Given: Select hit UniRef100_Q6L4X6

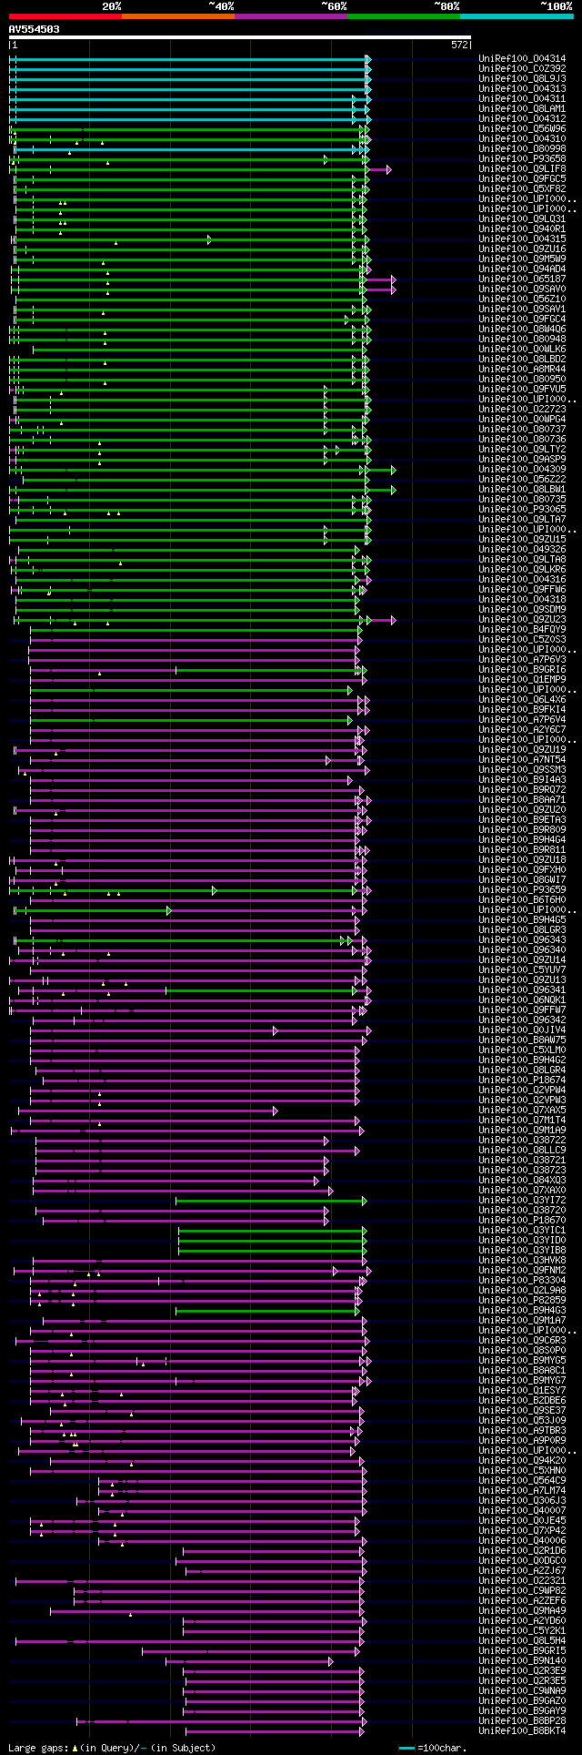Looking at the screenshot, I should 522,699.
